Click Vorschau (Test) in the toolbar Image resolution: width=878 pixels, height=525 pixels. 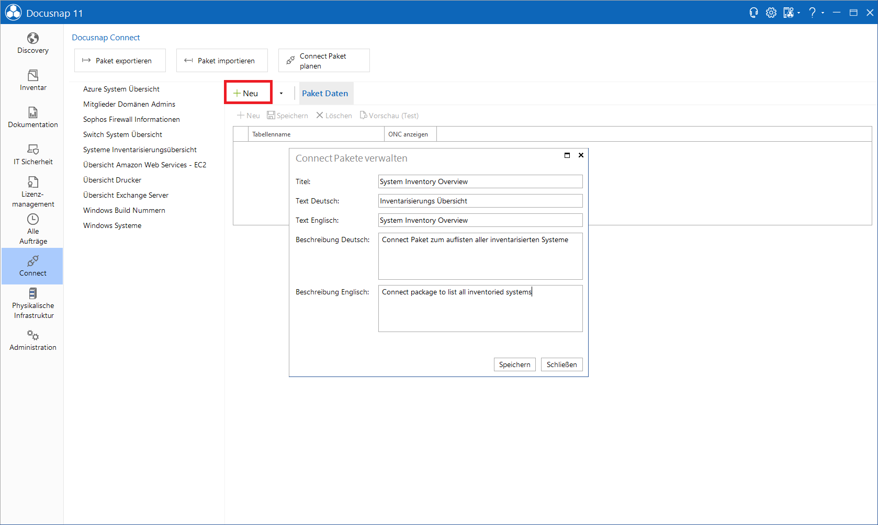[x=389, y=116]
